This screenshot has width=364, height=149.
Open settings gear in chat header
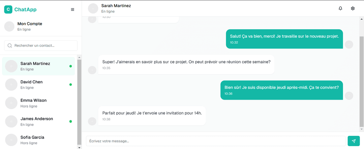[x=353, y=8]
